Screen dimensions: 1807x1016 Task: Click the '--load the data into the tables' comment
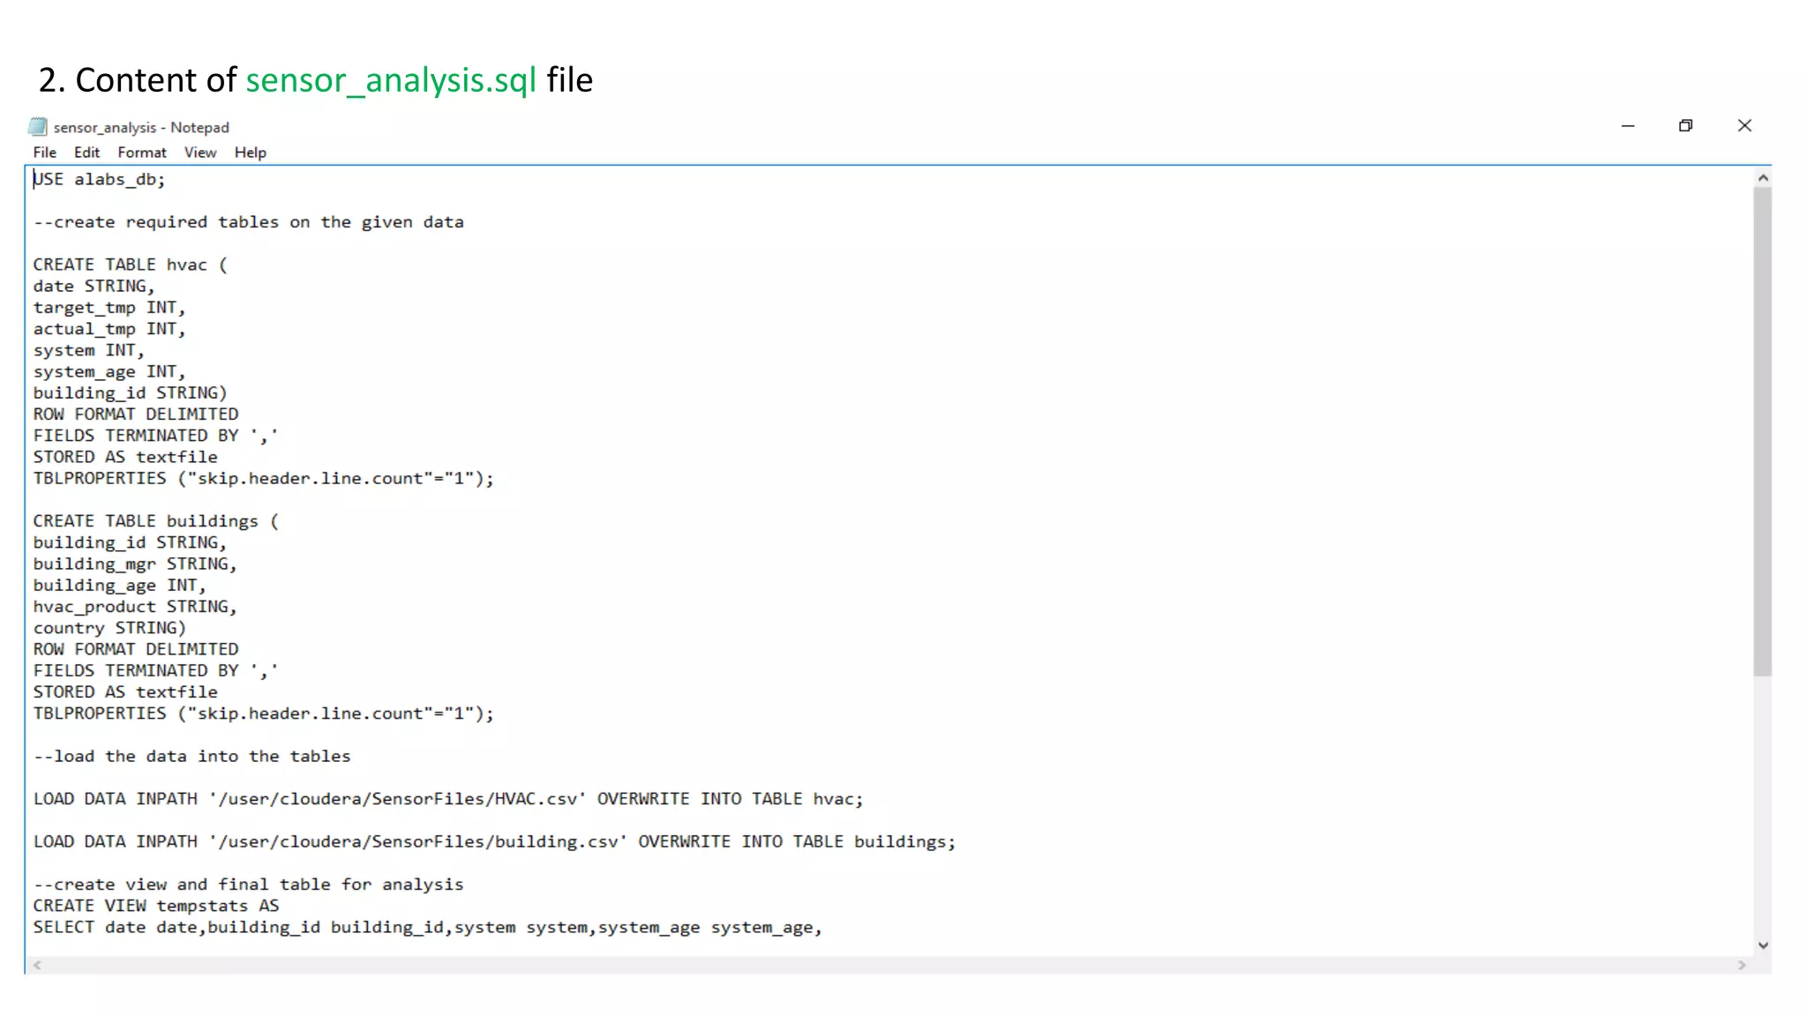[x=192, y=756]
